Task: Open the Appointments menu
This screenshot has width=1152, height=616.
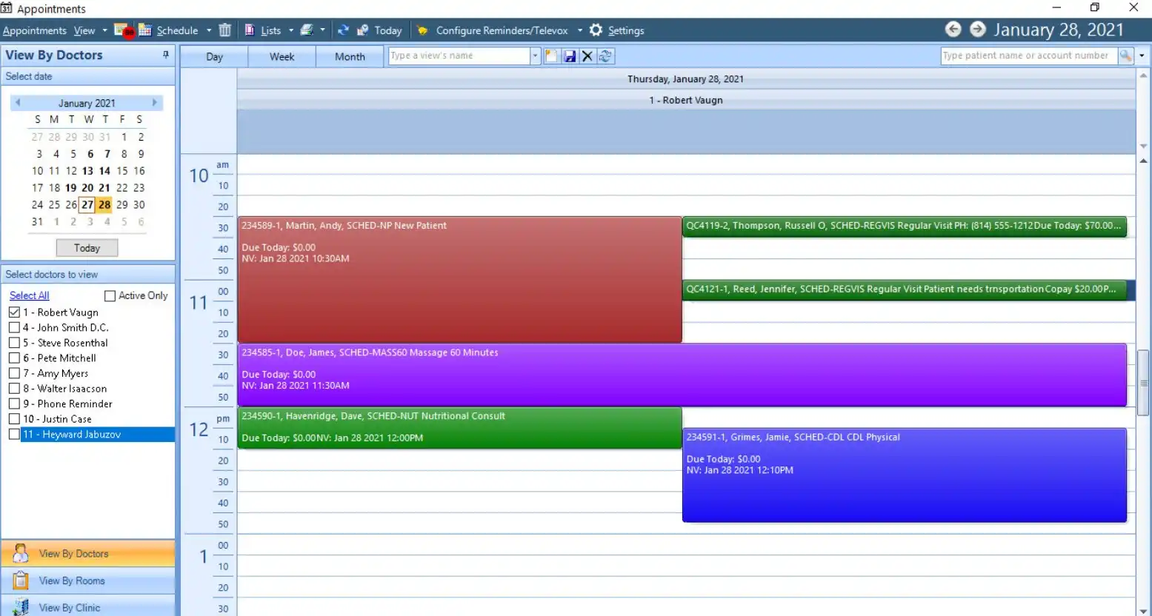Action: tap(34, 30)
